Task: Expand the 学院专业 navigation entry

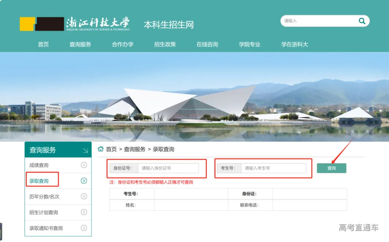Action: pos(249,44)
